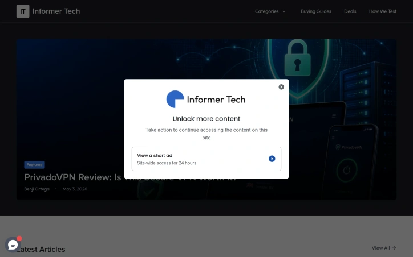Open the Informer Tech site title link

click(56, 11)
